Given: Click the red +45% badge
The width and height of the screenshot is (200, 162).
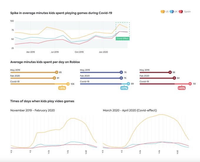Looking at the screenshot, I should pyautogui.click(x=181, y=88).
